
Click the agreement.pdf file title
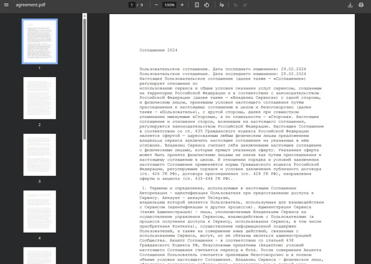point(30,5)
